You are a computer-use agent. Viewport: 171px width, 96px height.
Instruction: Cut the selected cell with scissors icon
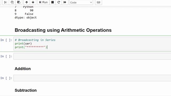point(6,2)
